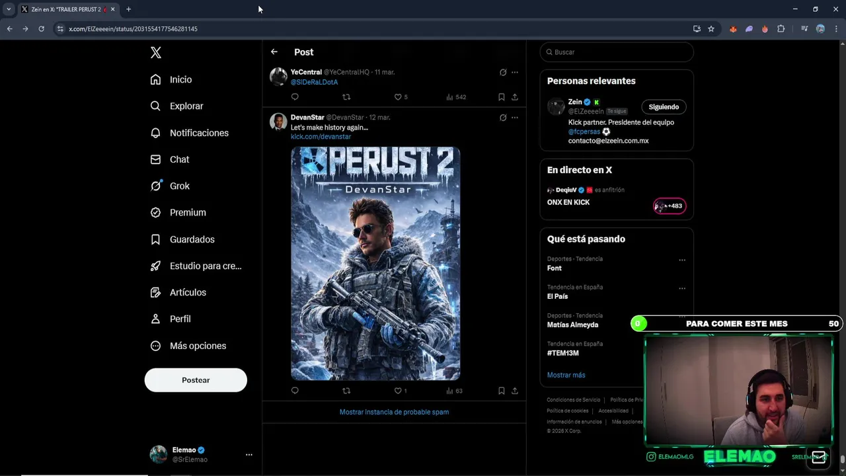
Task: Open the tab search dropdown arrow
Action: [9, 9]
